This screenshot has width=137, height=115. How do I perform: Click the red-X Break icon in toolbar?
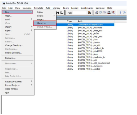[113, 13]
